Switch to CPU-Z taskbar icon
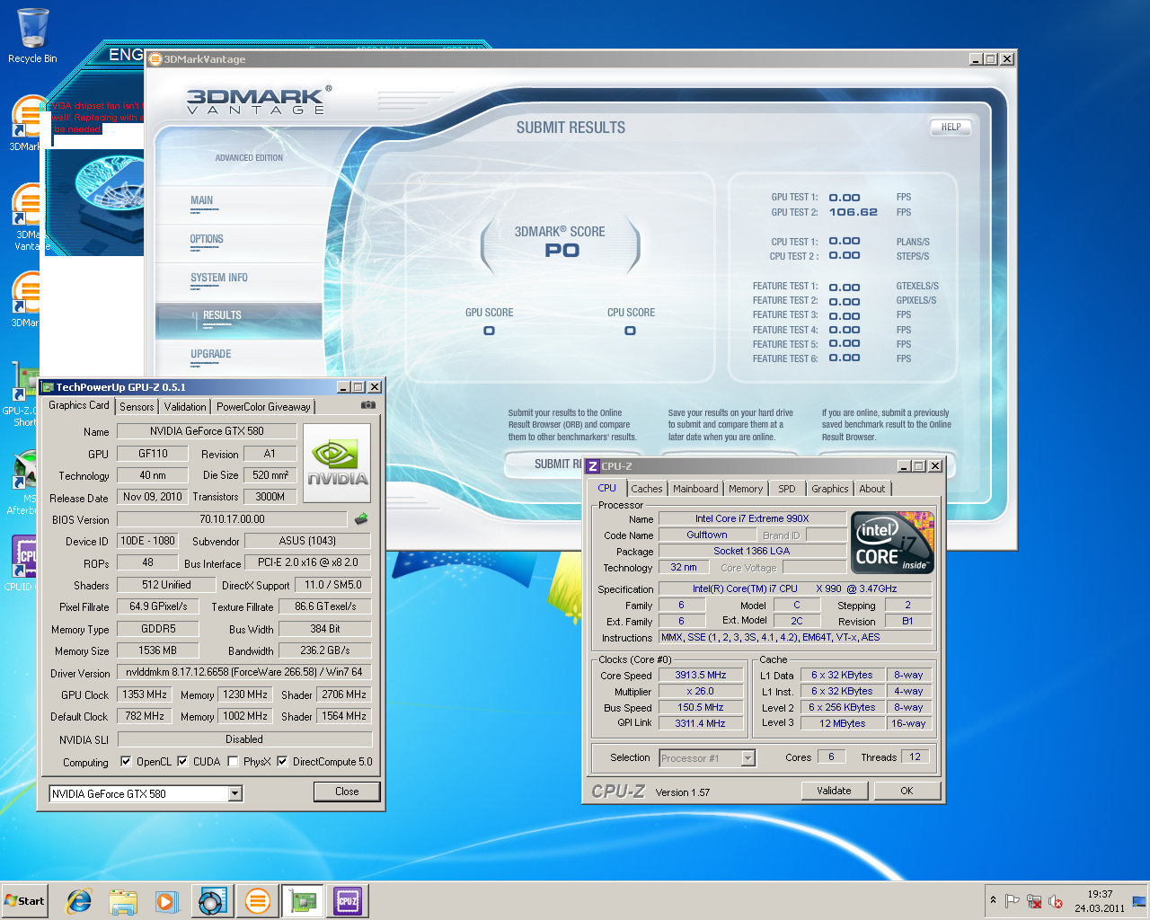This screenshot has height=920, width=1150. 348,901
